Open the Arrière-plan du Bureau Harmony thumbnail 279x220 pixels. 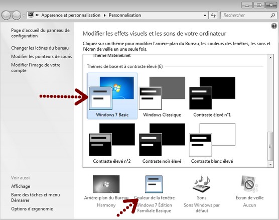(x=106, y=184)
